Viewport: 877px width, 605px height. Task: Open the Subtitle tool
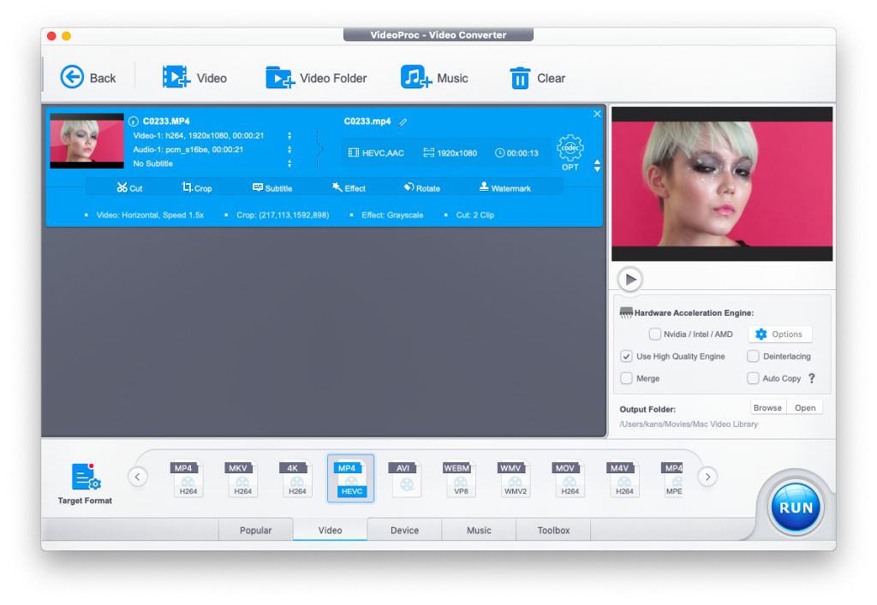(272, 187)
